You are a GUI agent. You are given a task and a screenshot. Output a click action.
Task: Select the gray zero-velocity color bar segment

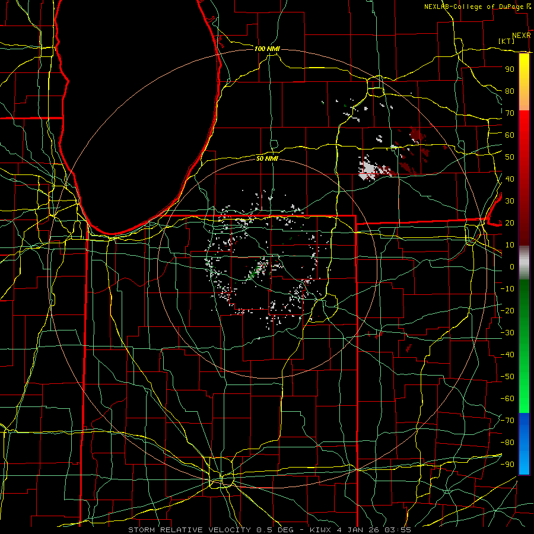(524, 263)
